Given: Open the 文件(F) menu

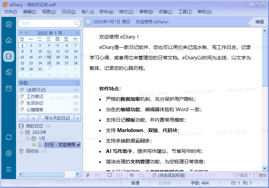Looking at the screenshot, I should click(x=11, y=11).
